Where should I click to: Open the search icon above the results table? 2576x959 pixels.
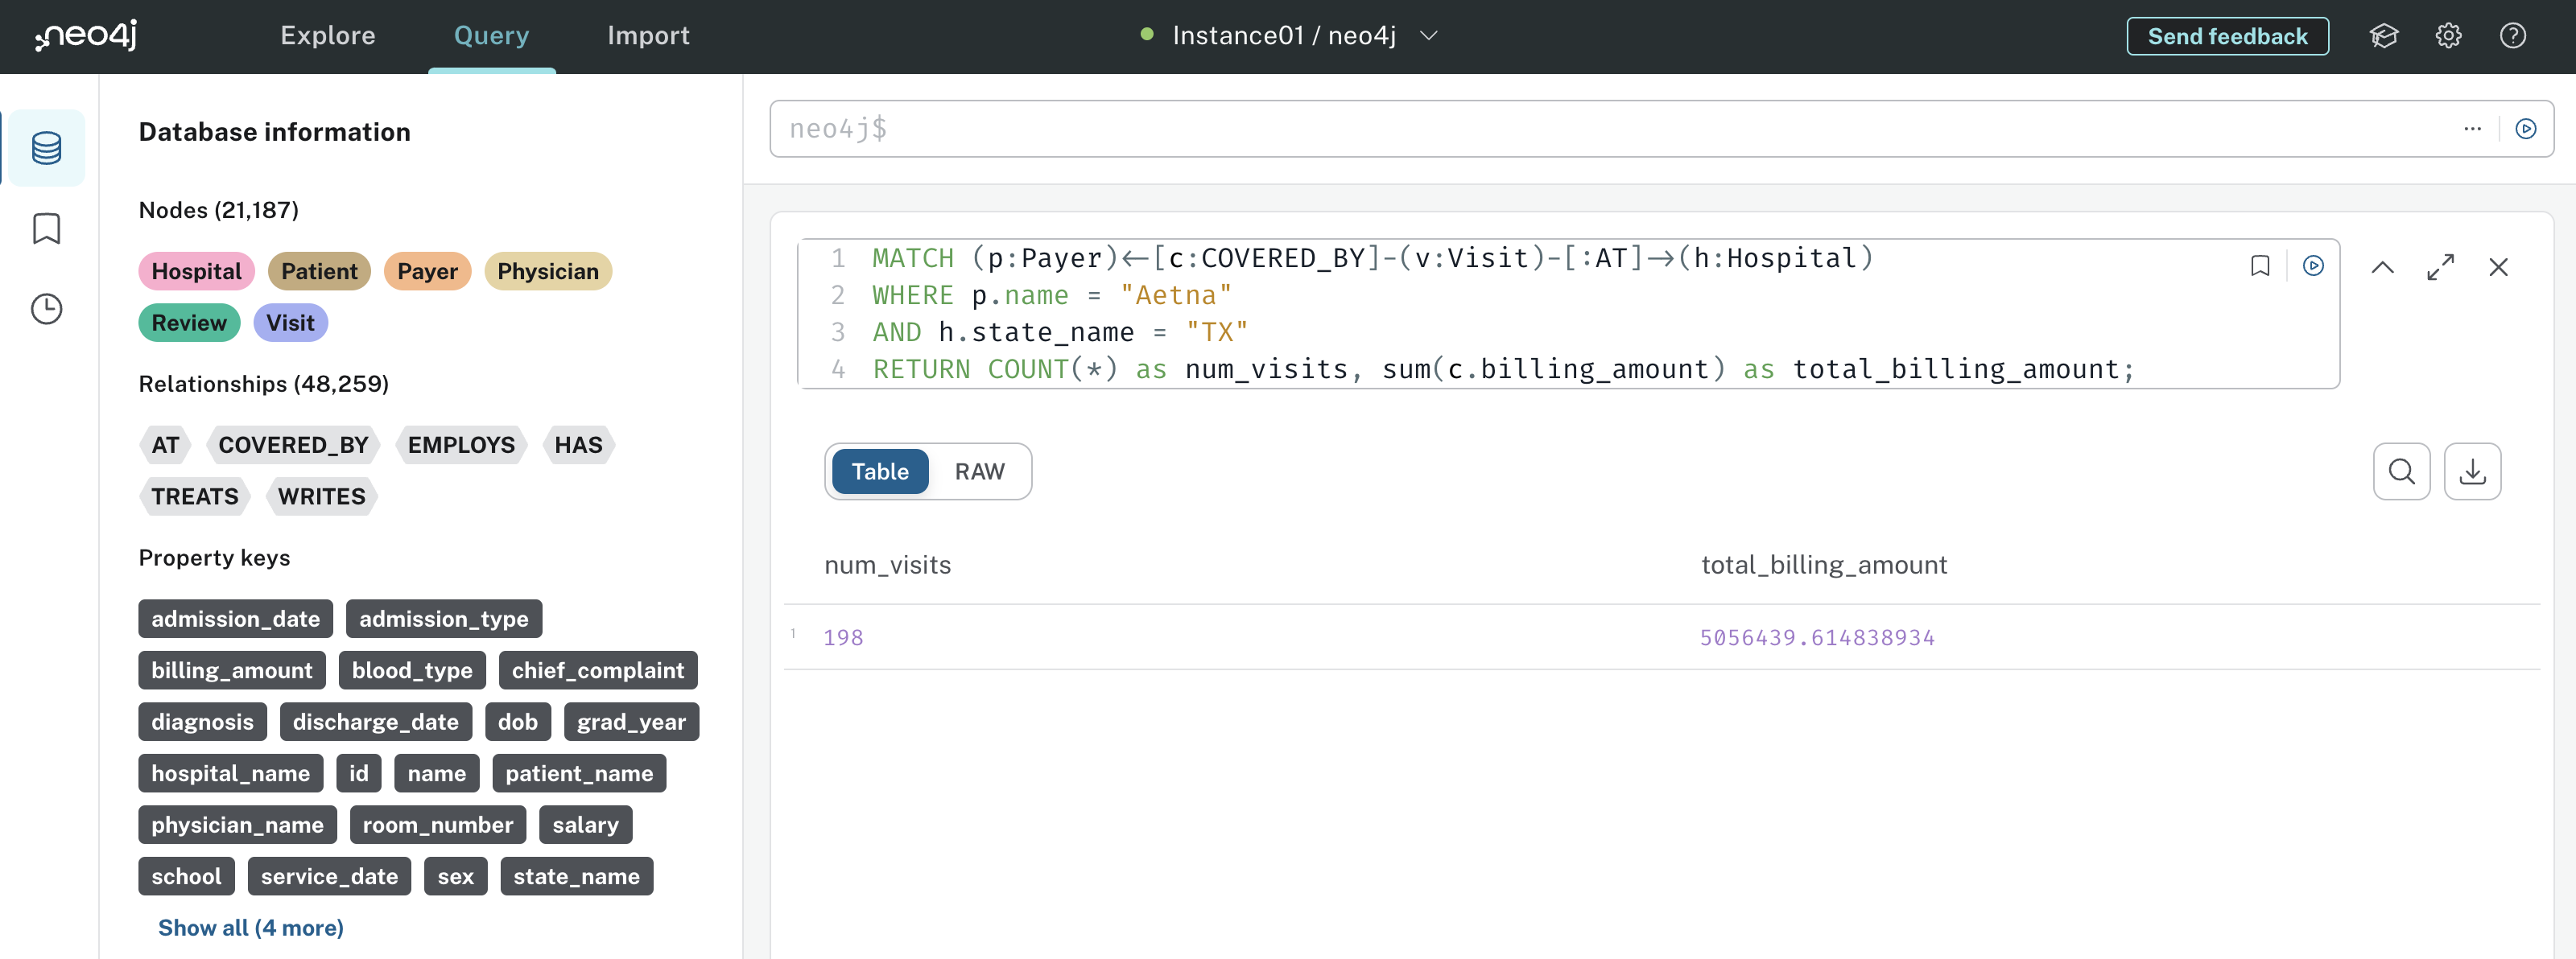click(x=2402, y=471)
